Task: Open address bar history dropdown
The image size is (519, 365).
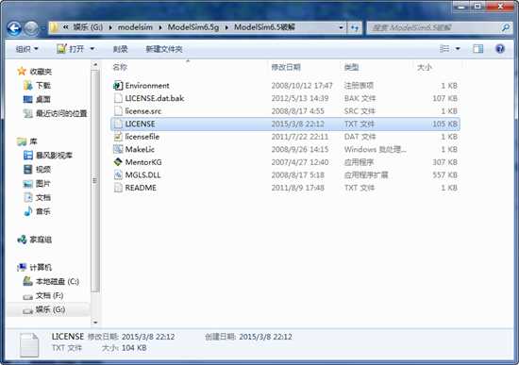Action: tap(341, 27)
